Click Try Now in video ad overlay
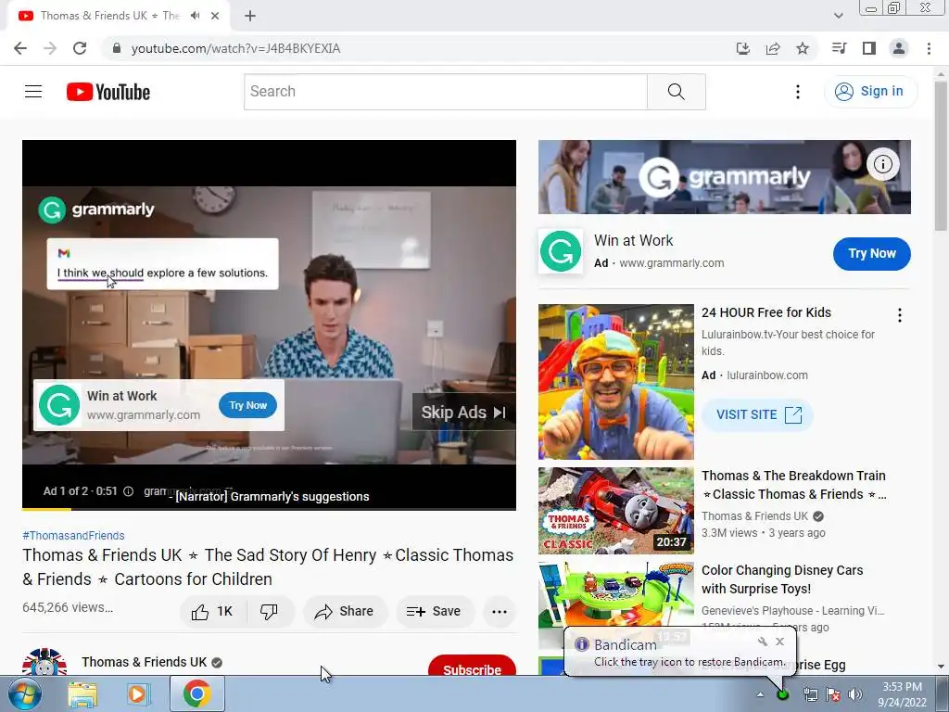This screenshot has height=712, width=949. (248, 406)
